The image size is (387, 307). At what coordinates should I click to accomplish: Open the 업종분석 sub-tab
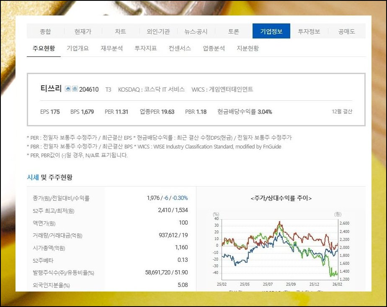pos(214,48)
